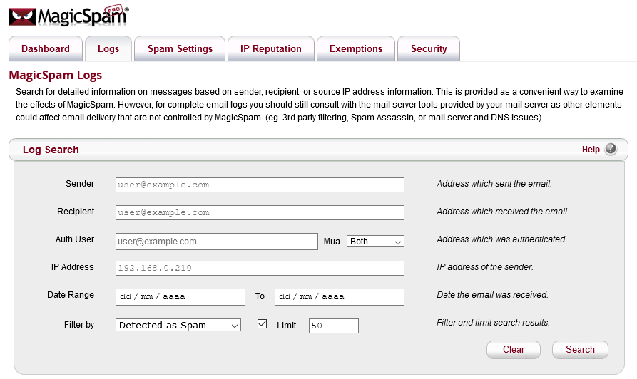
Task: Expand the Filter by Detected as Spam dropdown
Action: pyautogui.click(x=178, y=326)
